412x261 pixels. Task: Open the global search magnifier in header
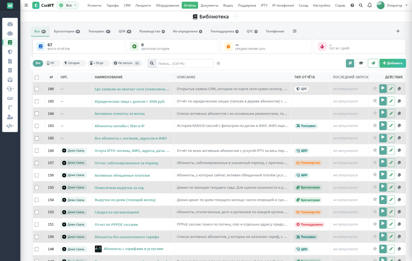click(361, 5)
